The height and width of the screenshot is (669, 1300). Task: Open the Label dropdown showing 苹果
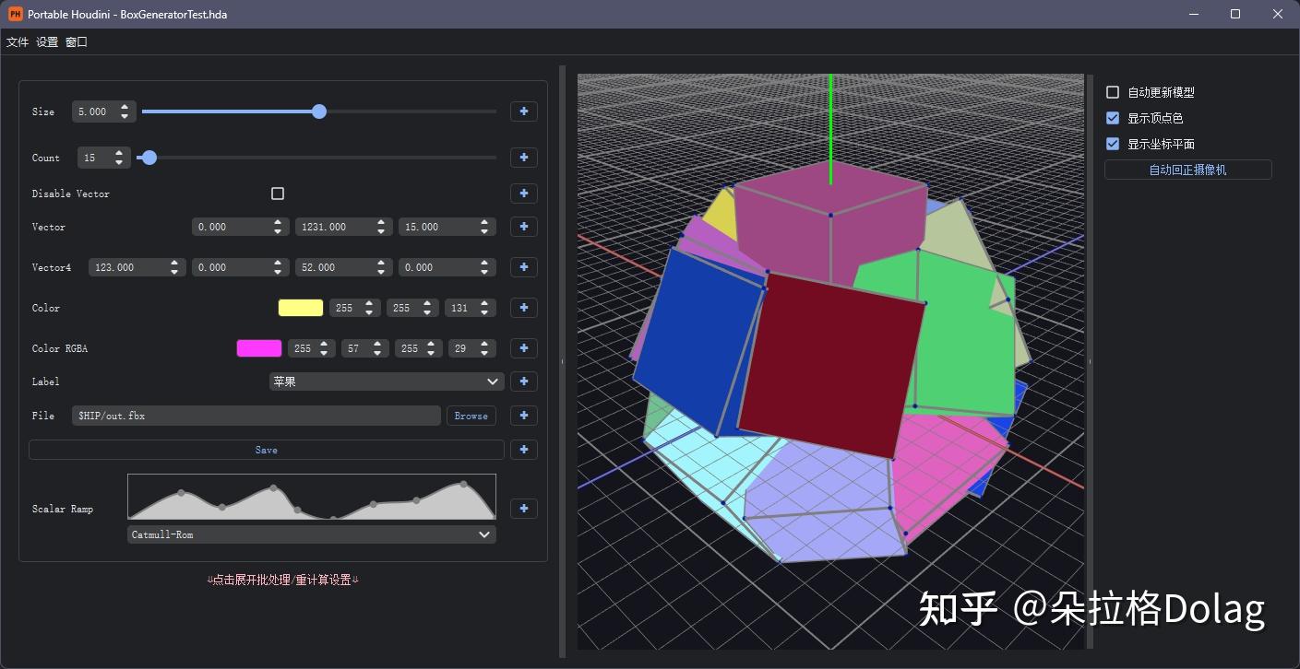point(386,381)
